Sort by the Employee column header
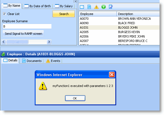The width and height of the screenshot is (164, 115). pos(98,14)
